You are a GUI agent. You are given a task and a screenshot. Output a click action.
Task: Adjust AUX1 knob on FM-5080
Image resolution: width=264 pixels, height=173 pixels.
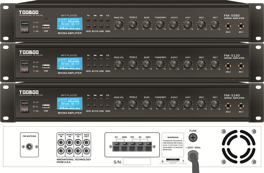pos(188,24)
